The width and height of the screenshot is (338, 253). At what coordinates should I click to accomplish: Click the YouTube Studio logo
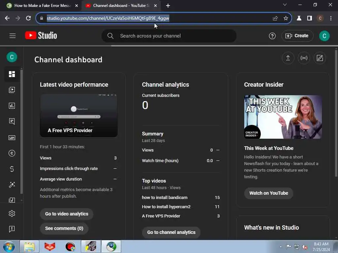pos(41,36)
